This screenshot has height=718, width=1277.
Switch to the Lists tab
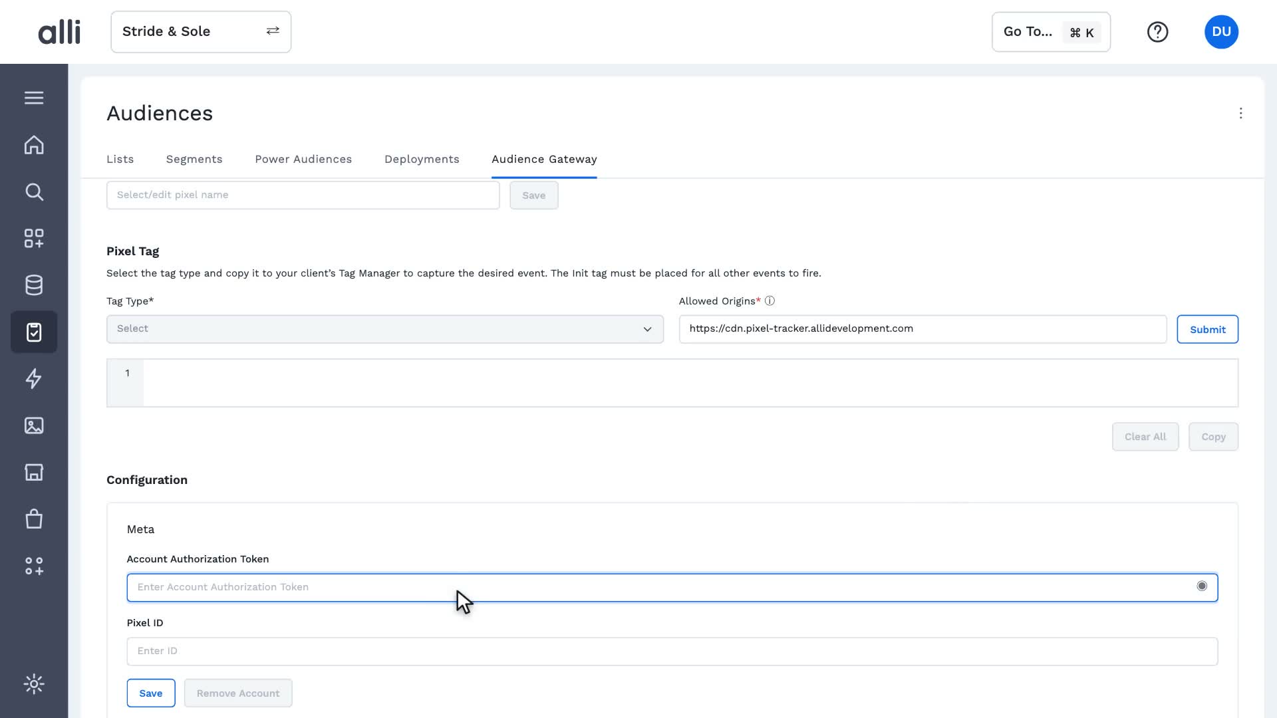click(120, 160)
